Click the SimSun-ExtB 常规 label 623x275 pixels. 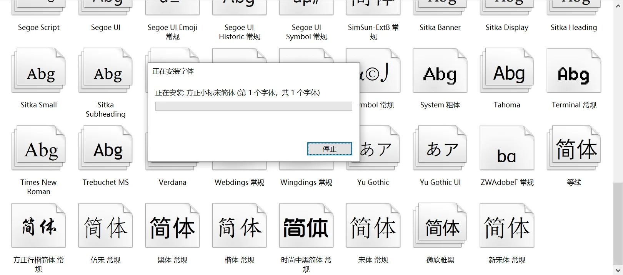pyautogui.click(x=373, y=32)
